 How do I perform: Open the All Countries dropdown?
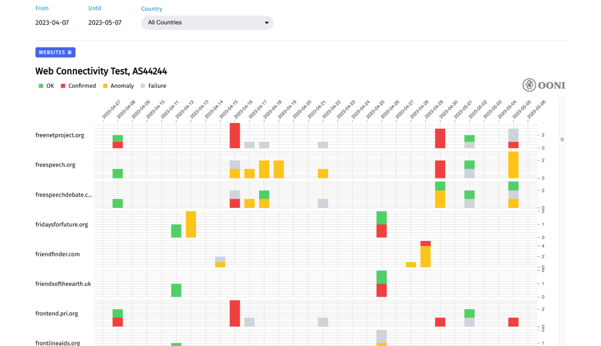[x=207, y=23]
